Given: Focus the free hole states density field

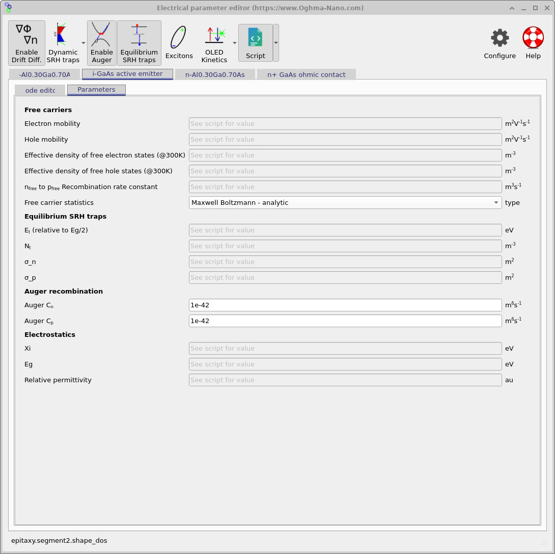Looking at the screenshot, I should (345, 171).
